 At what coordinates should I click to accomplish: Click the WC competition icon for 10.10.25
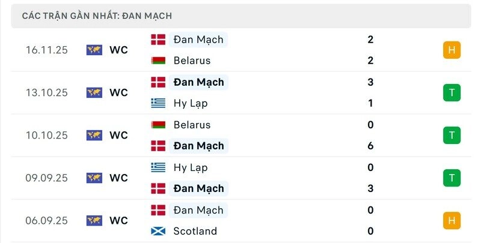pyautogui.click(x=94, y=135)
